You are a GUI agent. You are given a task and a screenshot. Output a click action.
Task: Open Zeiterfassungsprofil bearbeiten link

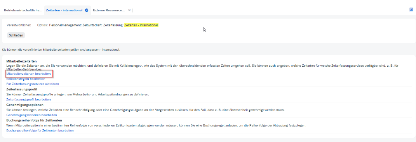(28, 99)
